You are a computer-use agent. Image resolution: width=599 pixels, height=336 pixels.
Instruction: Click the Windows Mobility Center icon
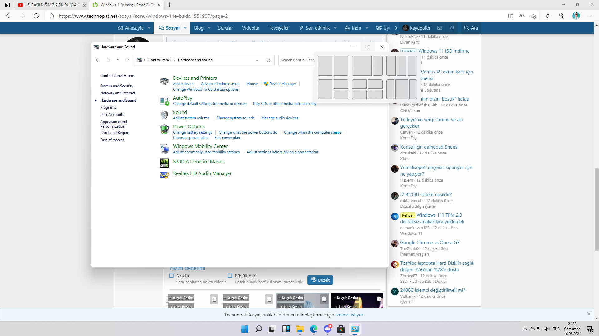coord(164,149)
